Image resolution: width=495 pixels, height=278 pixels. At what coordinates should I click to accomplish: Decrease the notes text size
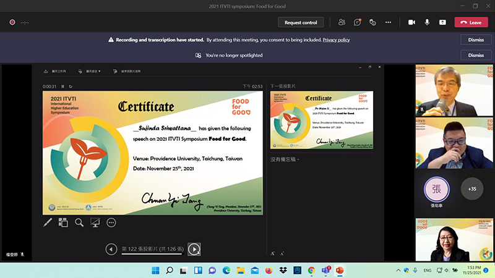click(x=282, y=253)
